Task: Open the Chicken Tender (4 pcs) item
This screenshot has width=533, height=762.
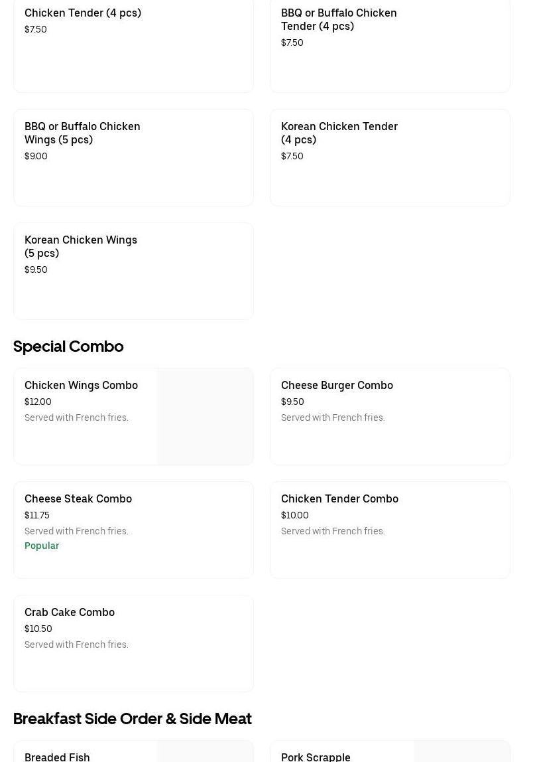Action: pos(83,13)
